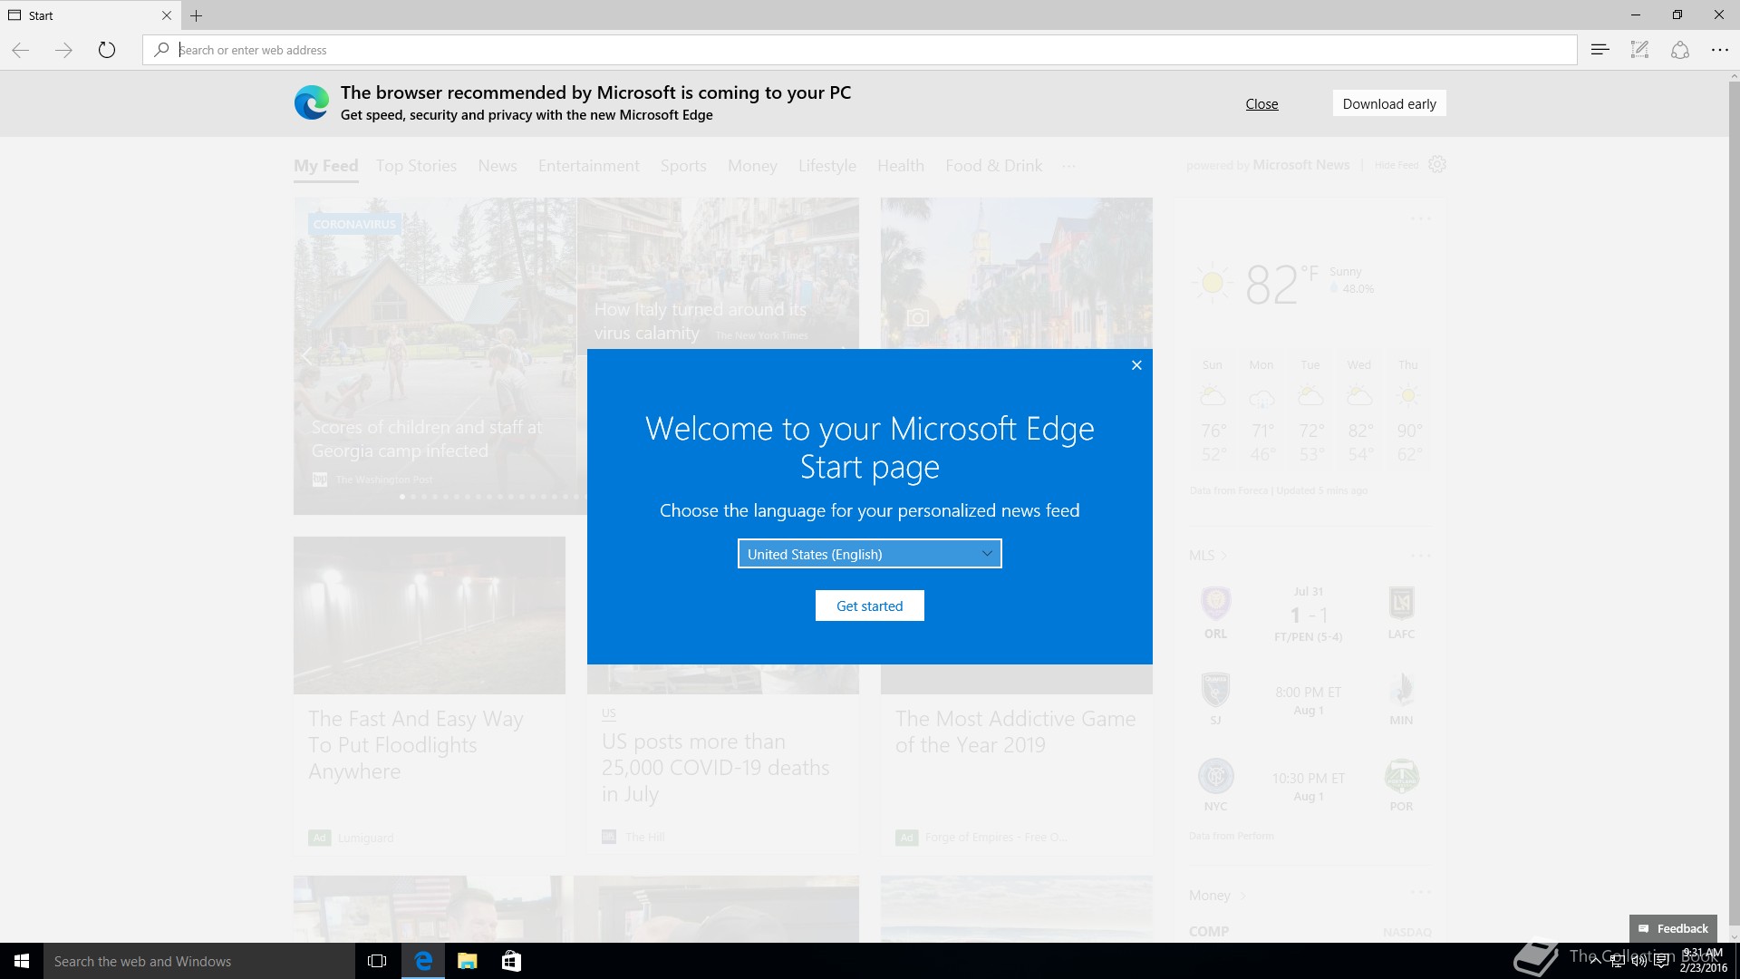Click the Search the web and Windows box
The width and height of the screenshot is (1740, 979).
[x=199, y=961]
